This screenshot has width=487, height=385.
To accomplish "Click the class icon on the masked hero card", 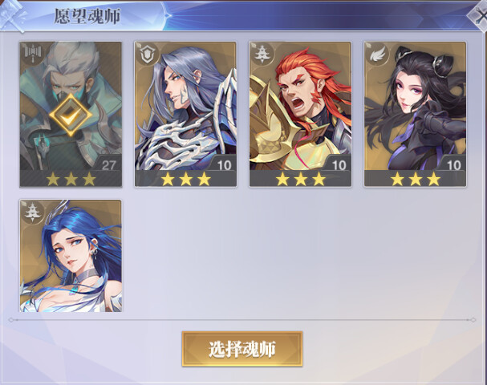I will (x=33, y=55).
